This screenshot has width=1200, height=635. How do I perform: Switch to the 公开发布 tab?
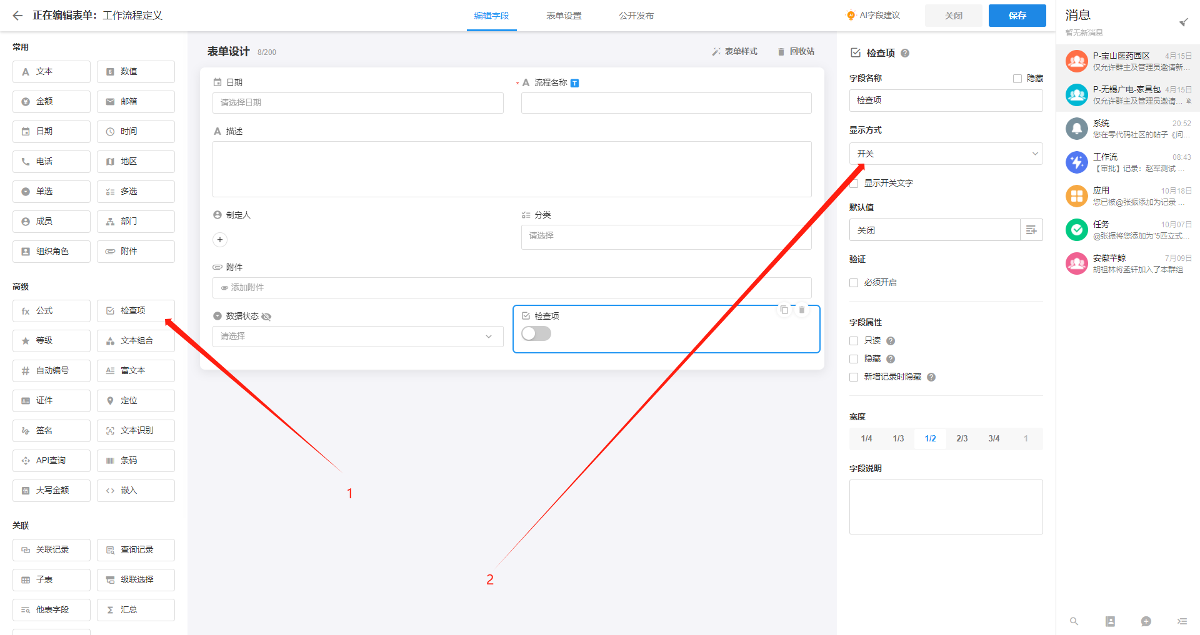(x=636, y=16)
